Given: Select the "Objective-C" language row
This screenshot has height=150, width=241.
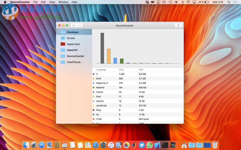Looking at the screenshot, I should pos(138,83).
